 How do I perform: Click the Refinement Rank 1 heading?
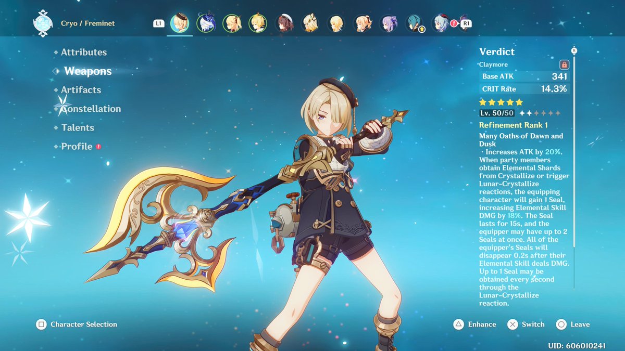(x=514, y=125)
